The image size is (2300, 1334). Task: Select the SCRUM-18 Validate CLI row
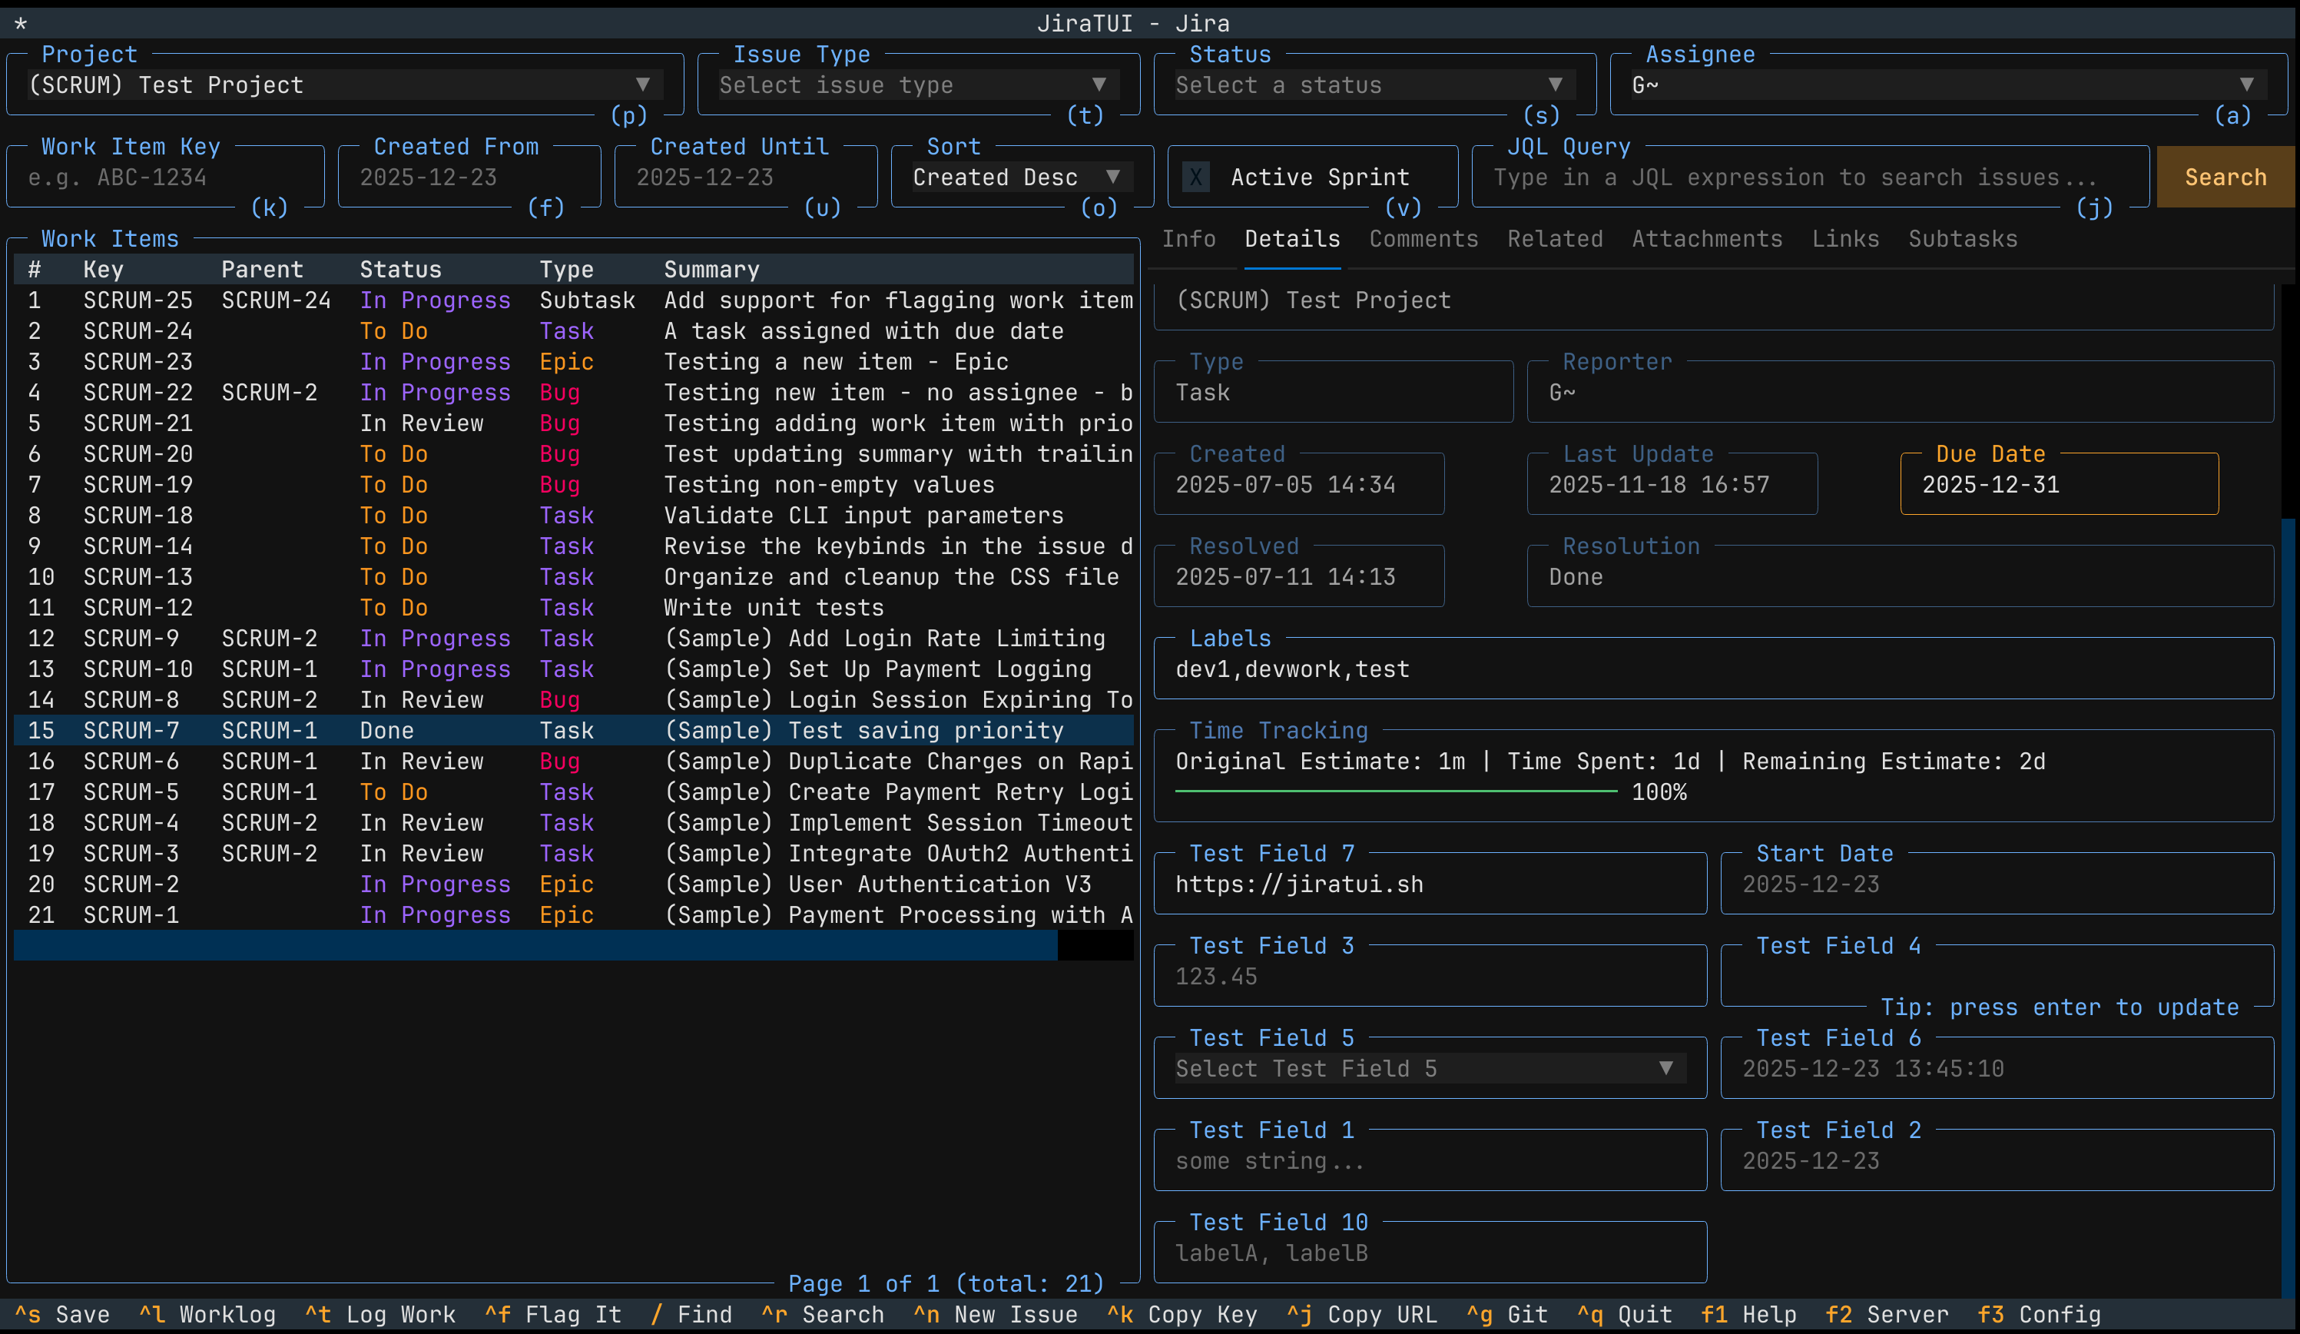(x=573, y=515)
